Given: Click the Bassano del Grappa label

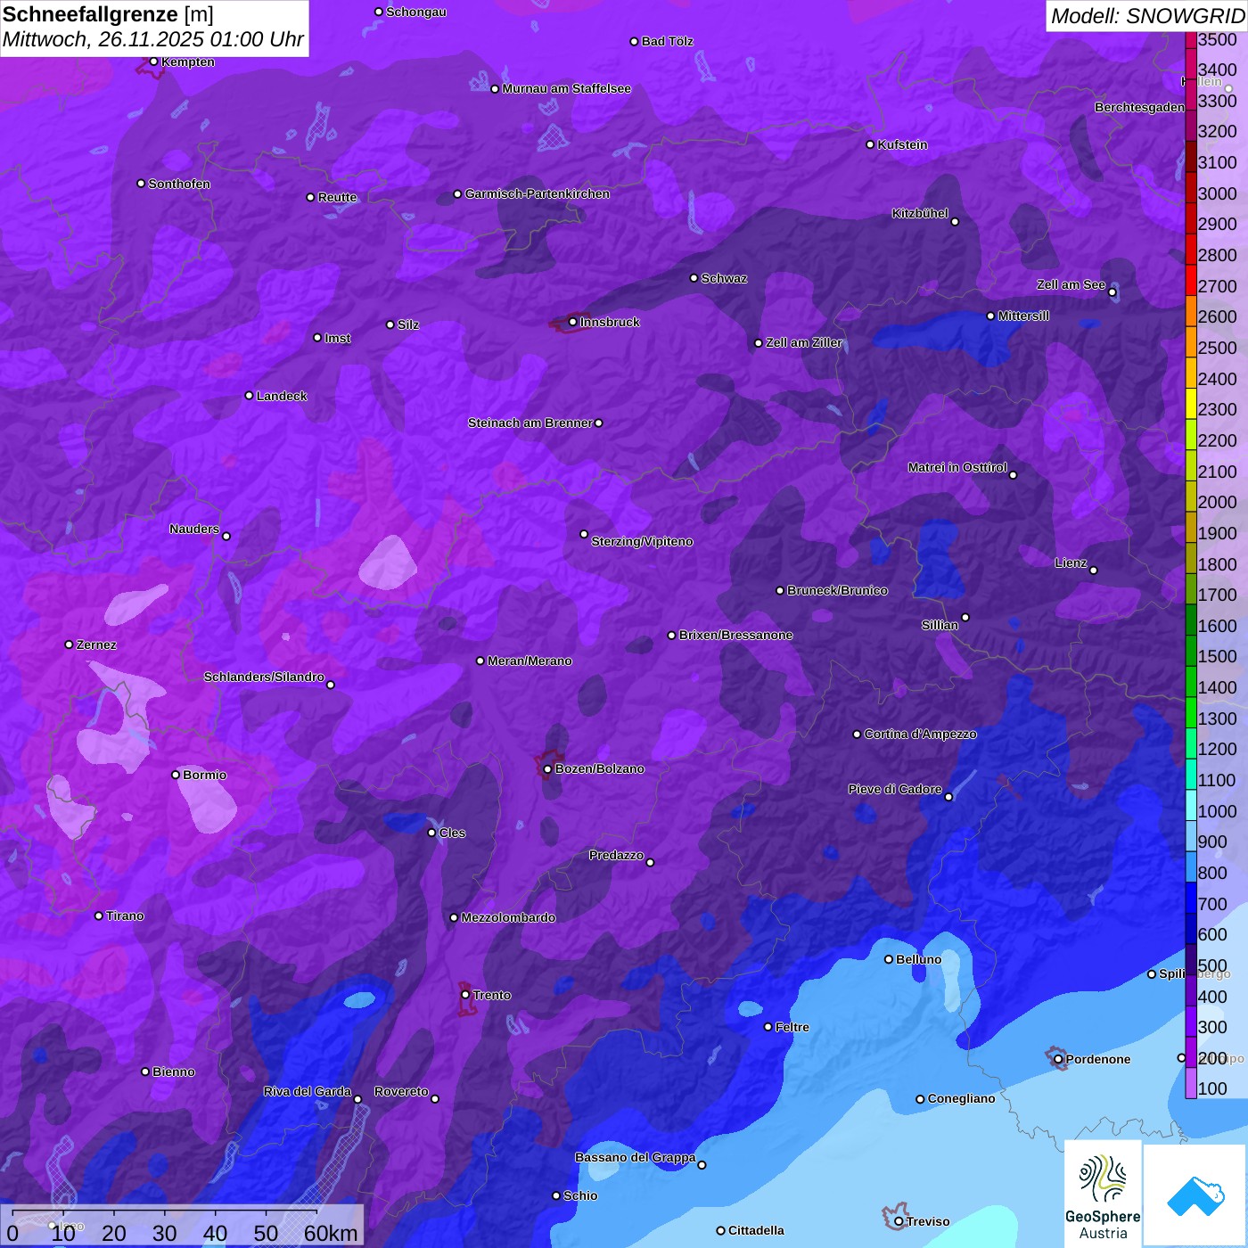Looking at the screenshot, I should [635, 1157].
